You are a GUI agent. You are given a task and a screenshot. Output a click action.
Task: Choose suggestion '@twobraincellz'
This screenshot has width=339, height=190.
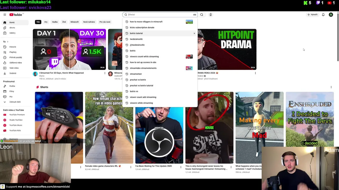pos(160,45)
